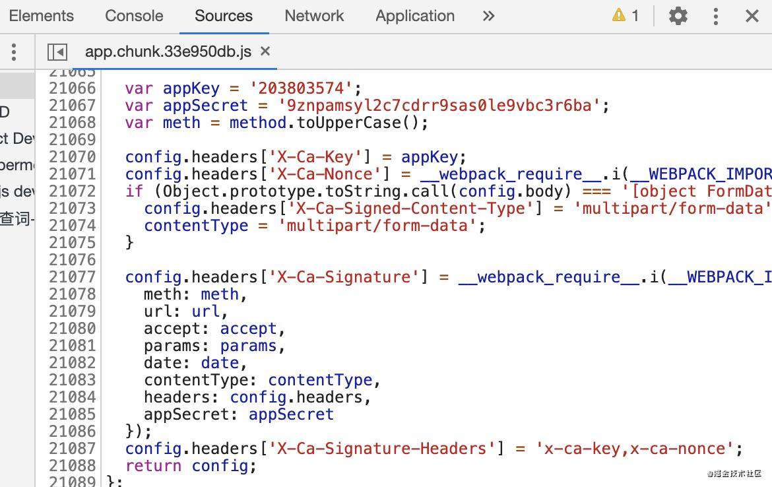
Task: Set breakpoint on line 21072
Action: click(x=72, y=191)
